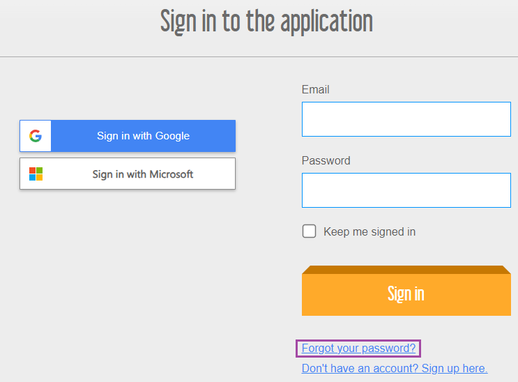Click the "Sign in with Microsoft" button text
This screenshot has height=382, width=518.
click(x=142, y=174)
